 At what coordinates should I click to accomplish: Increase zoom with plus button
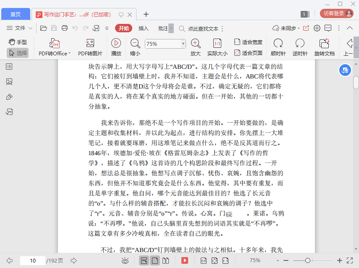point(340,260)
